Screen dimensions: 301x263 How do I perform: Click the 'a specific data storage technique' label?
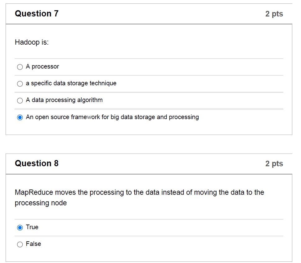[x=71, y=83]
